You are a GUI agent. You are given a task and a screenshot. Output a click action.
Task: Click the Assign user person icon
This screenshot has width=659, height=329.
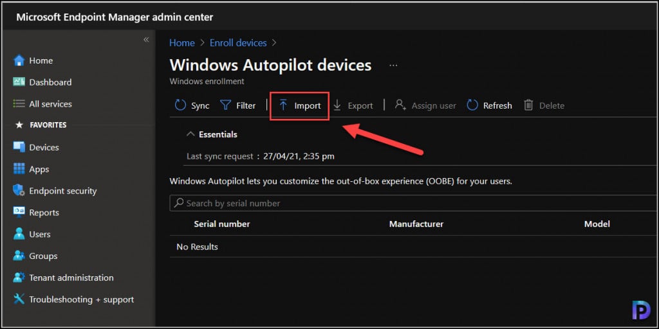click(x=400, y=105)
